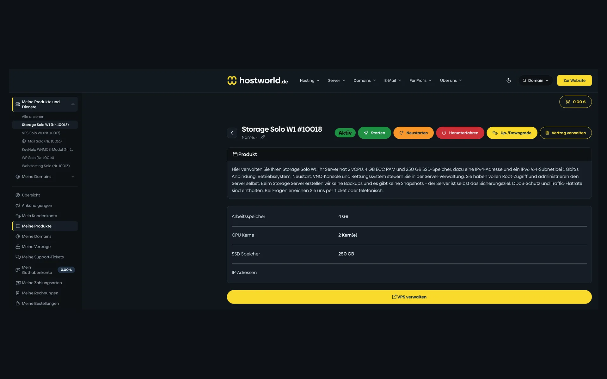Toggle dark mode moon icon
Image resolution: width=607 pixels, height=379 pixels.
pyautogui.click(x=508, y=81)
